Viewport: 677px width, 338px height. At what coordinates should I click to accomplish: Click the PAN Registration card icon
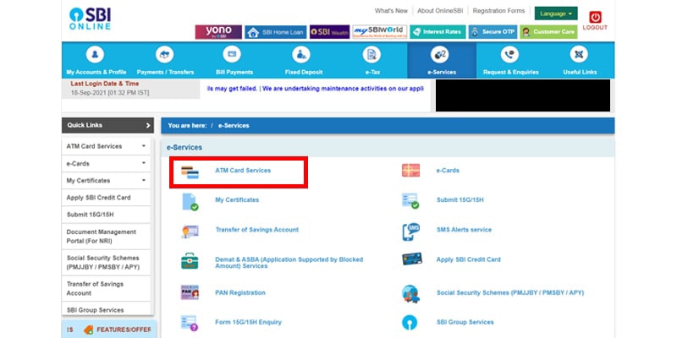190,292
